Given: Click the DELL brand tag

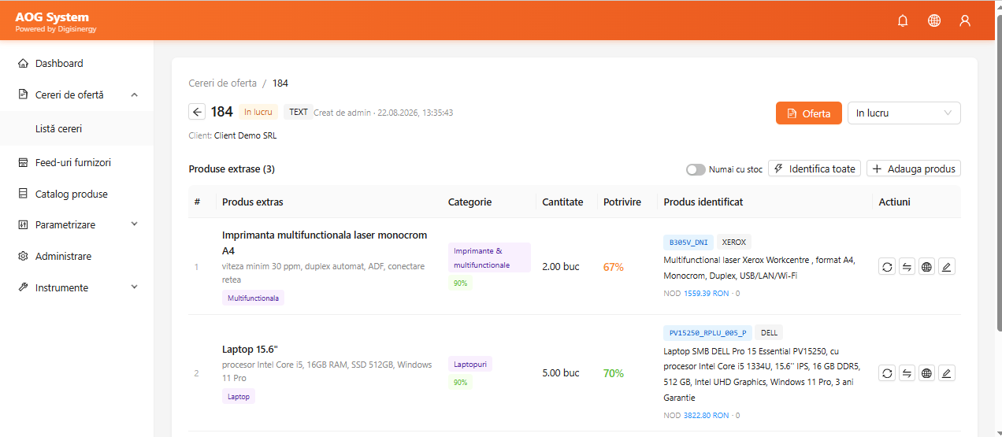Looking at the screenshot, I should click(x=769, y=333).
